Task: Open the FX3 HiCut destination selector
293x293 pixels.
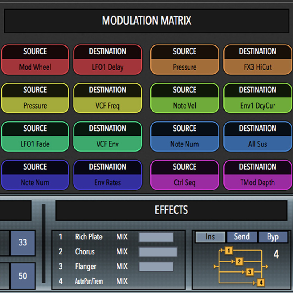Action: click(x=257, y=59)
